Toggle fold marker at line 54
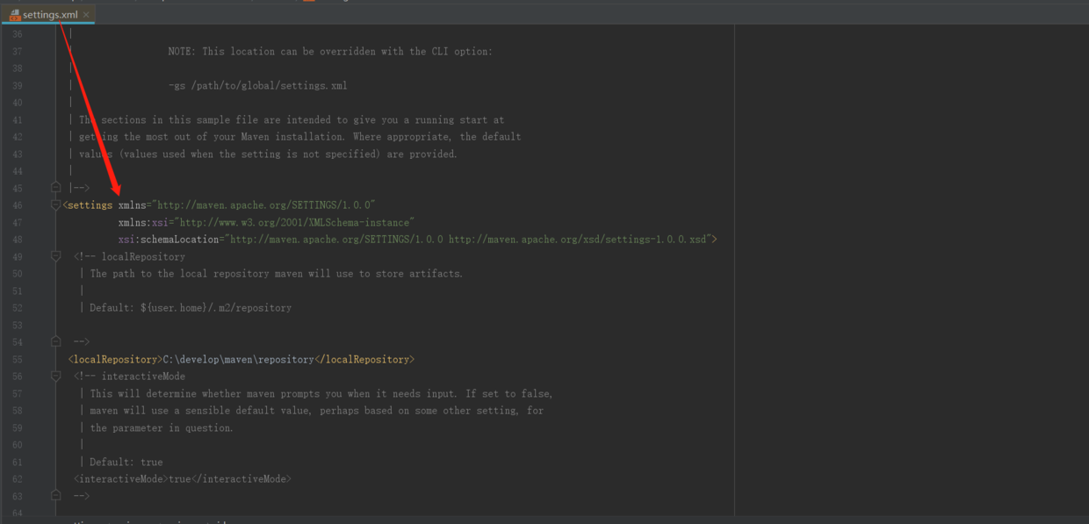 56,342
